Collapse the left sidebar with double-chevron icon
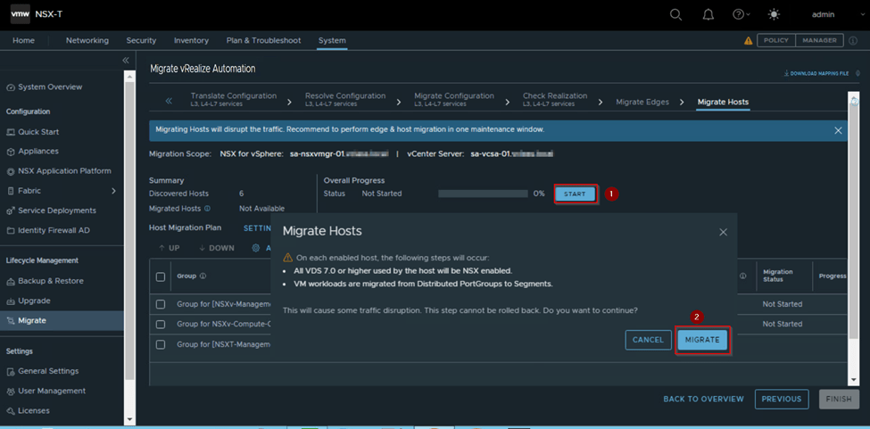Image resolution: width=870 pixels, height=429 pixels. (126, 60)
